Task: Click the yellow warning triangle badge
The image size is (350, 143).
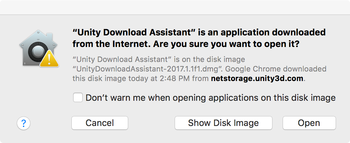Action: click(x=49, y=59)
